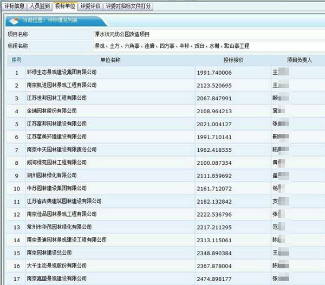
Task: Open the 评标信息 tab
Action: (x=14, y=7)
